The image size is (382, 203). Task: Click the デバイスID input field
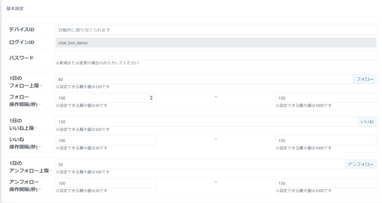216,30
